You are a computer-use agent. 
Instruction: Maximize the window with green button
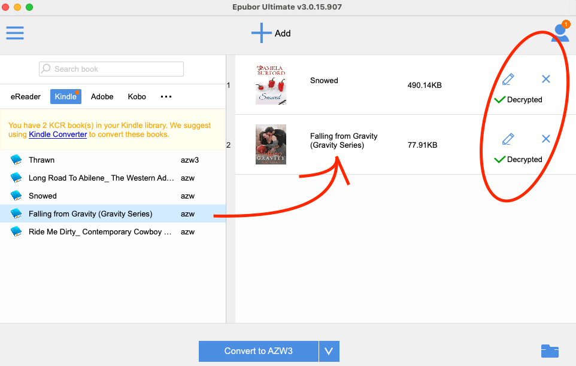(29, 7)
